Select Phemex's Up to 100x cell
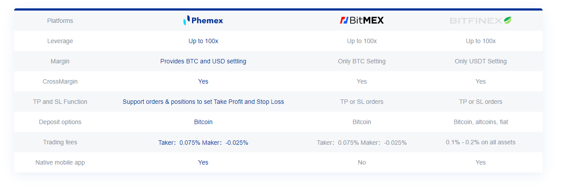562x187 pixels. click(x=203, y=41)
